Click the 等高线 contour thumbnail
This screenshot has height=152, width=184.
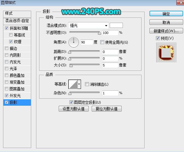[x=73, y=84]
